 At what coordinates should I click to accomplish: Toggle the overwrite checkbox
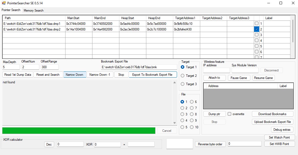(x=229, y=114)
